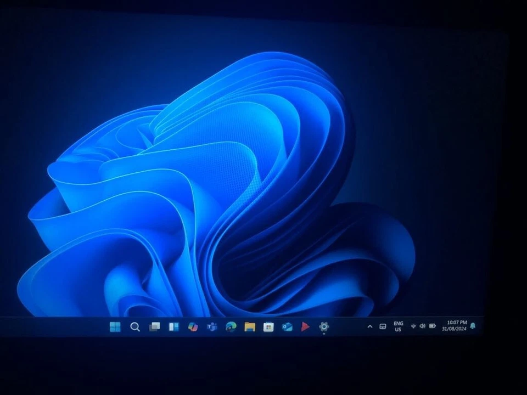Switch input language from ENG US
Screen dimensions: 527x395
pyautogui.click(x=398, y=326)
